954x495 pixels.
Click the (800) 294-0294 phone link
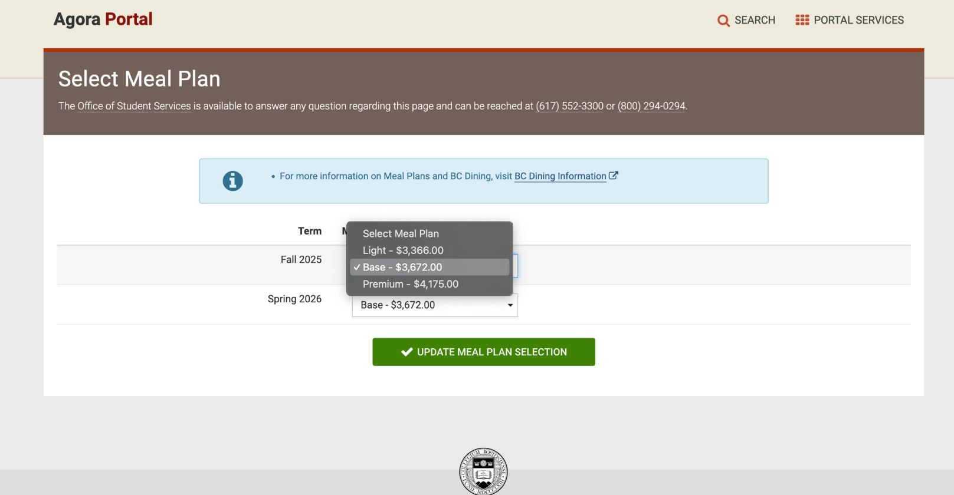[x=651, y=106]
